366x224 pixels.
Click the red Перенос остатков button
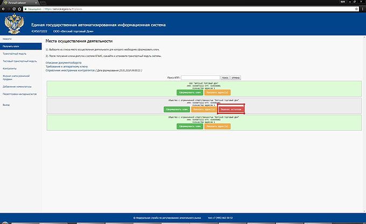point(231,109)
